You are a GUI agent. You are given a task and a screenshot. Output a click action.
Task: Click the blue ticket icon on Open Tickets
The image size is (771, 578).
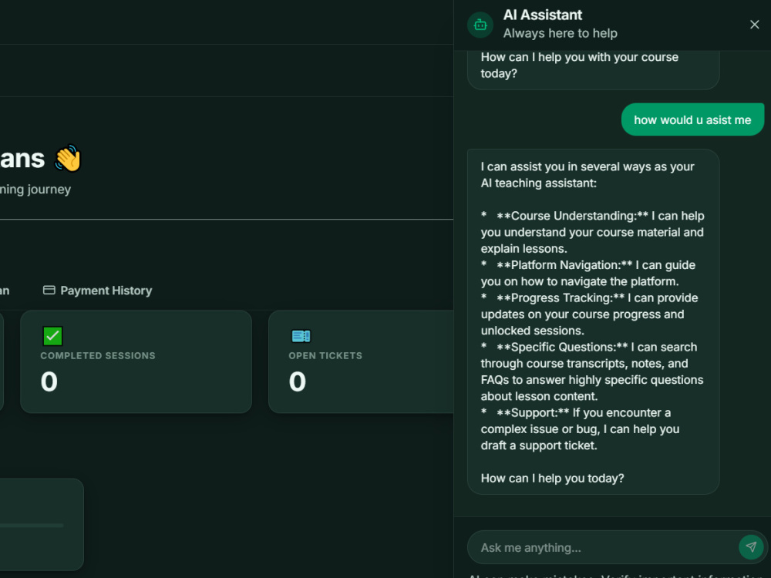(301, 336)
